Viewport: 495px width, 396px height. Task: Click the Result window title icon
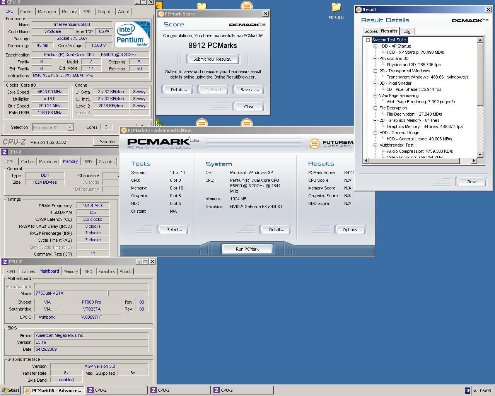pos(358,10)
